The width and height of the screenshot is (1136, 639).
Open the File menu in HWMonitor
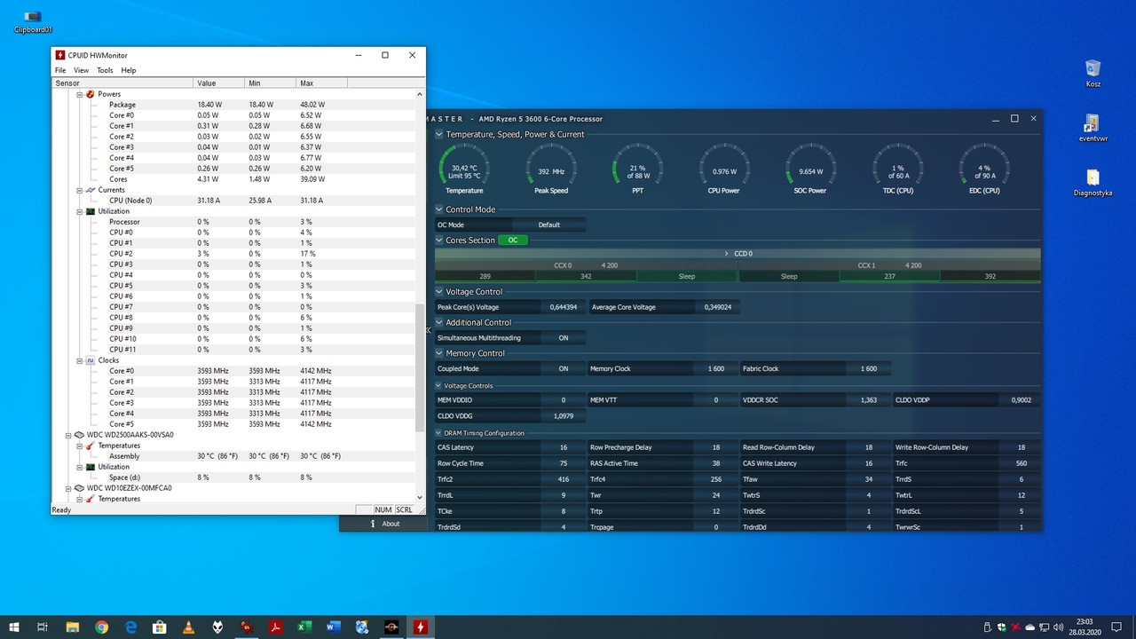(60, 70)
